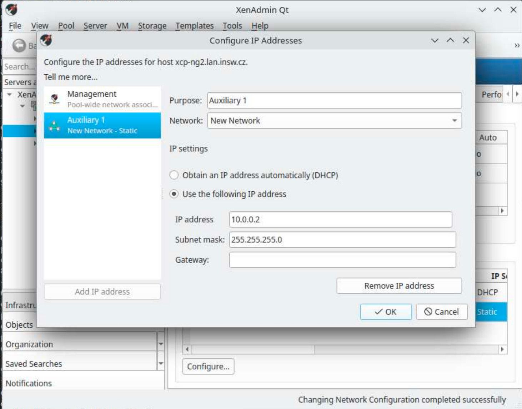Collapse the XenAdmin tree node
Screen dimensions: 522x409
(10, 95)
